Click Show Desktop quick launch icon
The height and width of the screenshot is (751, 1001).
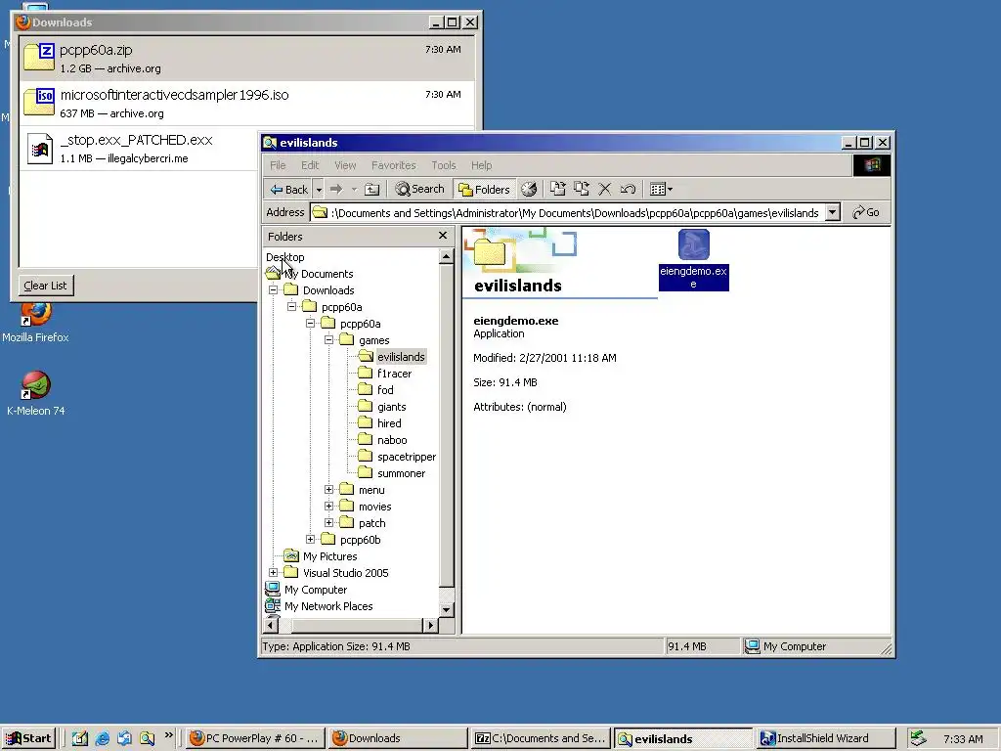(x=80, y=738)
